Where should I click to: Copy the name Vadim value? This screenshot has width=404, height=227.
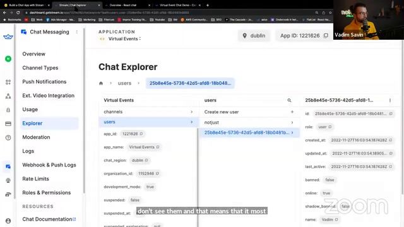pyautogui.click(x=336, y=219)
